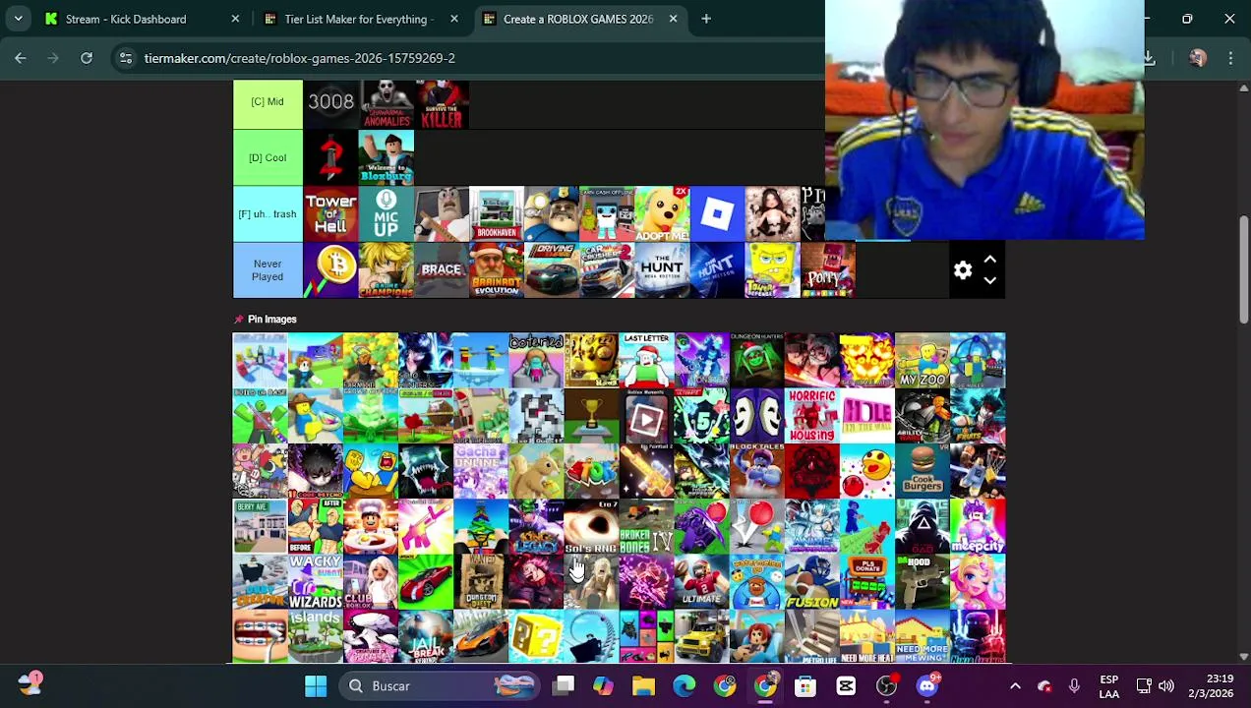Screen dimensions: 1251x708
Task: Select the MeepCity thumbnail
Action: (x=978, y=526)
